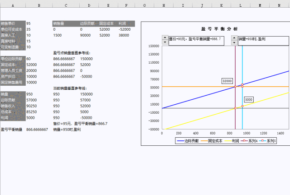Select column E header
Image resolution: width=290 pixels, height=195 pixels.
pos(108,5)
